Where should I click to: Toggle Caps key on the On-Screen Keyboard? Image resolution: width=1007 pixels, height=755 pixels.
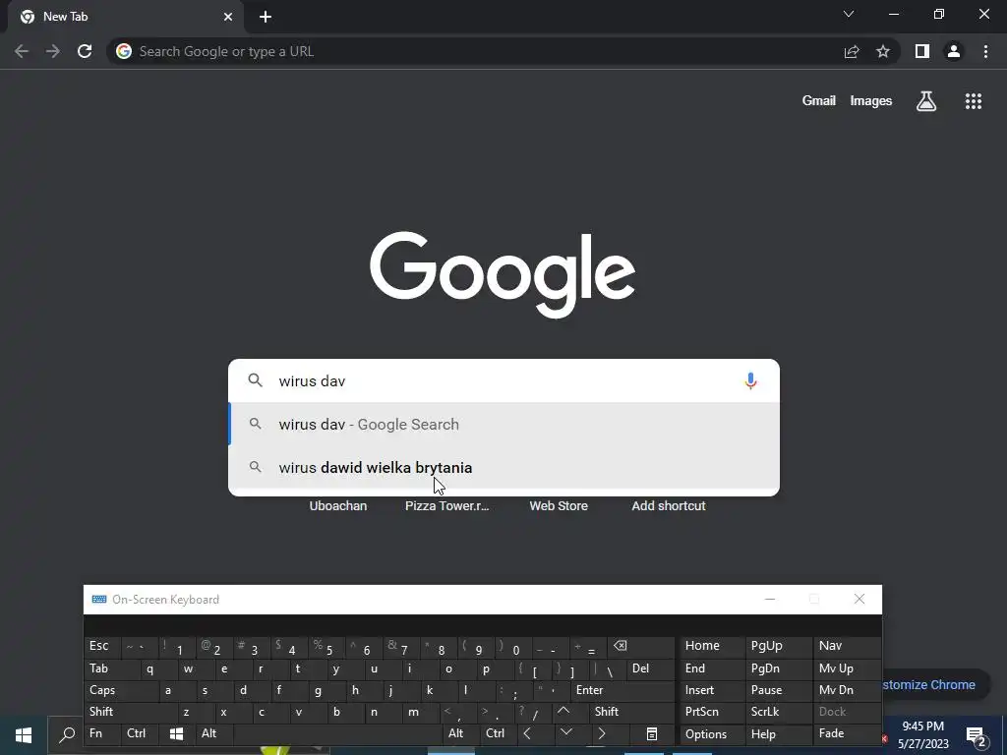121,690
